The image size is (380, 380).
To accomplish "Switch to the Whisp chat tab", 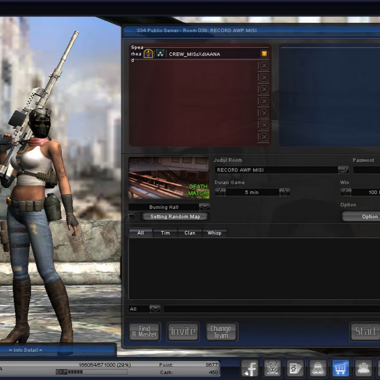I will point(214,233).
